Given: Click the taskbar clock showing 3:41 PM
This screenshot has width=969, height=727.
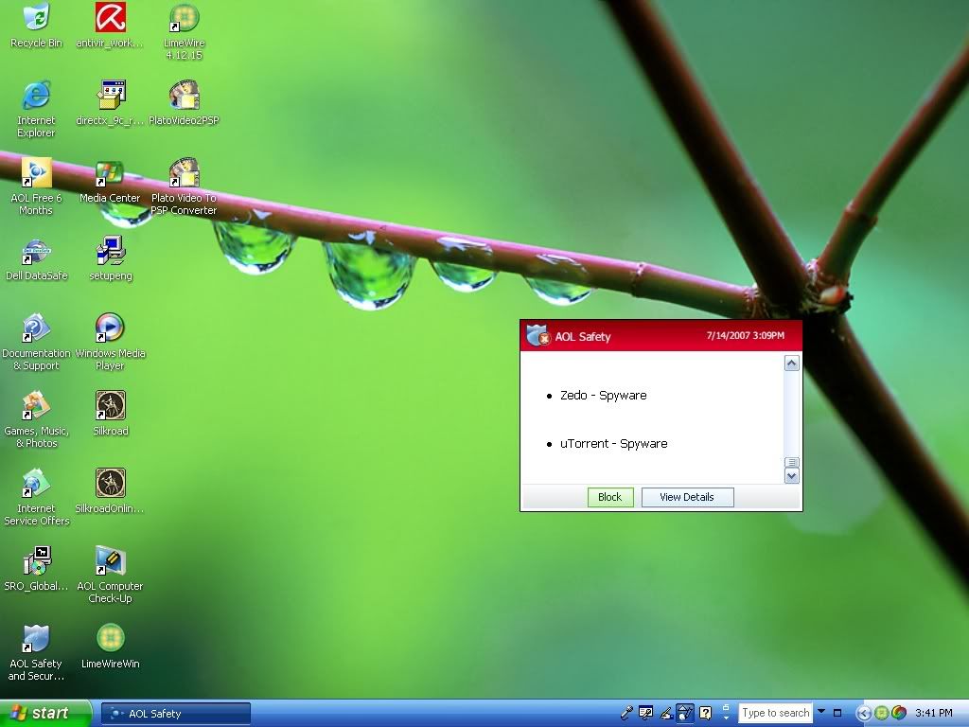Looking at the screenshot, I should pos(934,713).
